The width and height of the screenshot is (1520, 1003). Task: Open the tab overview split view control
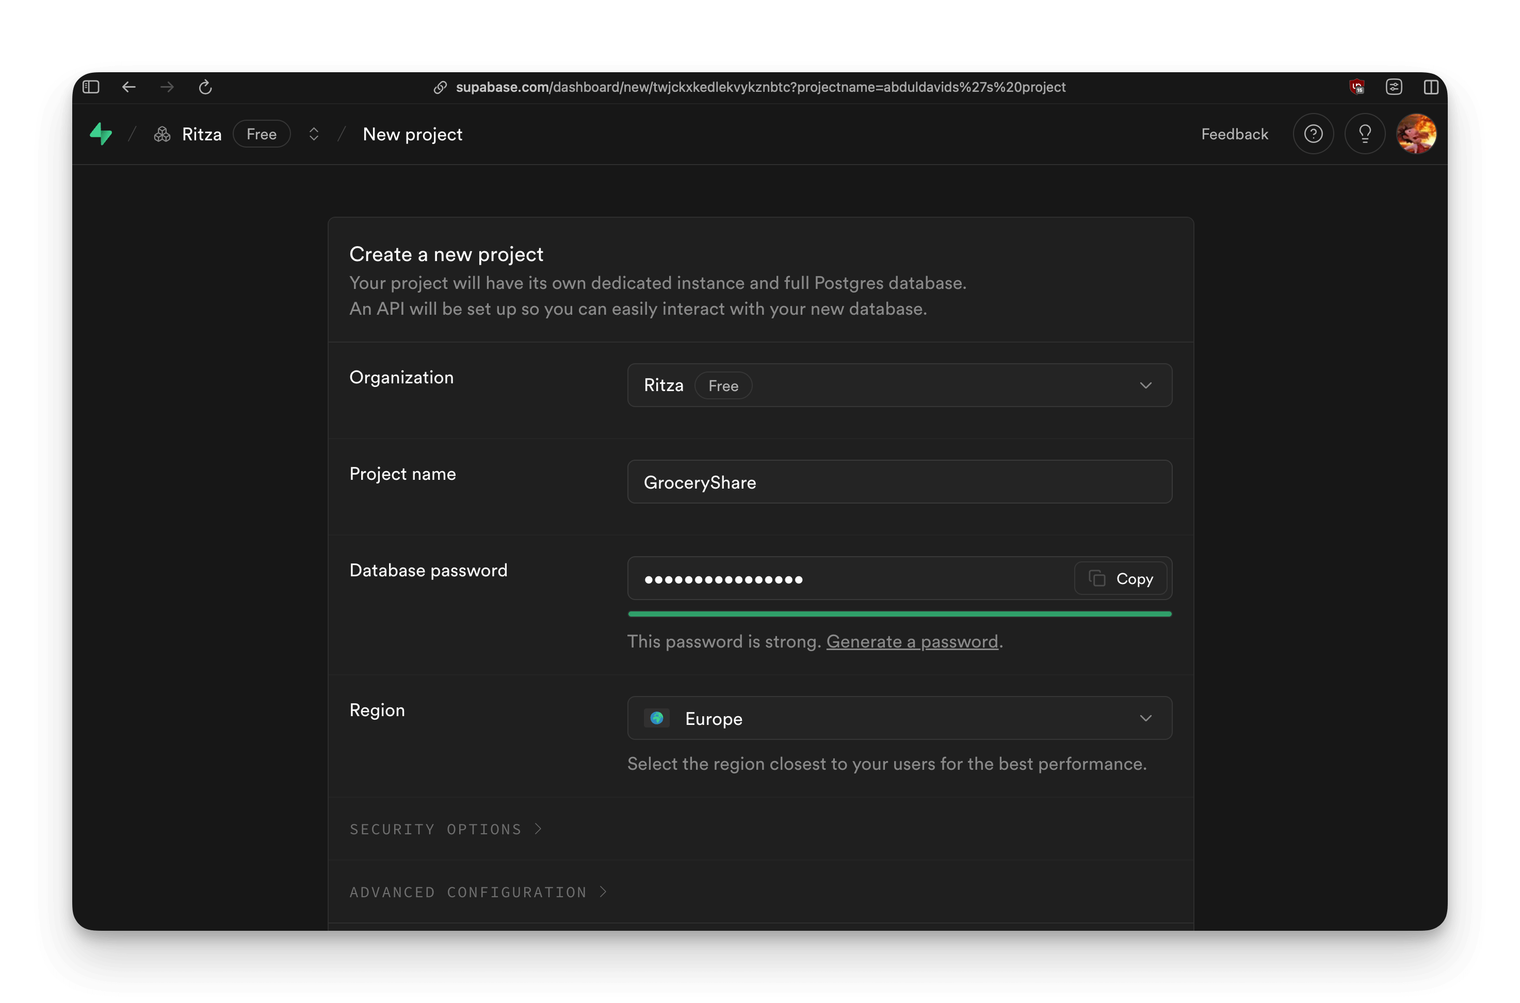[1432, 87]
